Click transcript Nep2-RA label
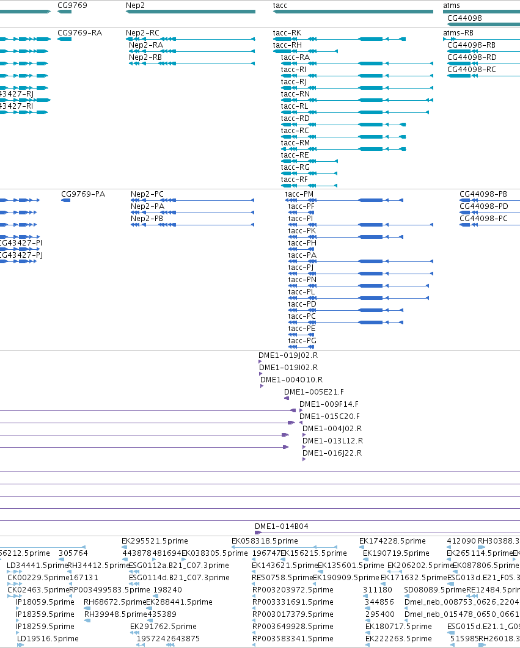 [x=146, y=45]
